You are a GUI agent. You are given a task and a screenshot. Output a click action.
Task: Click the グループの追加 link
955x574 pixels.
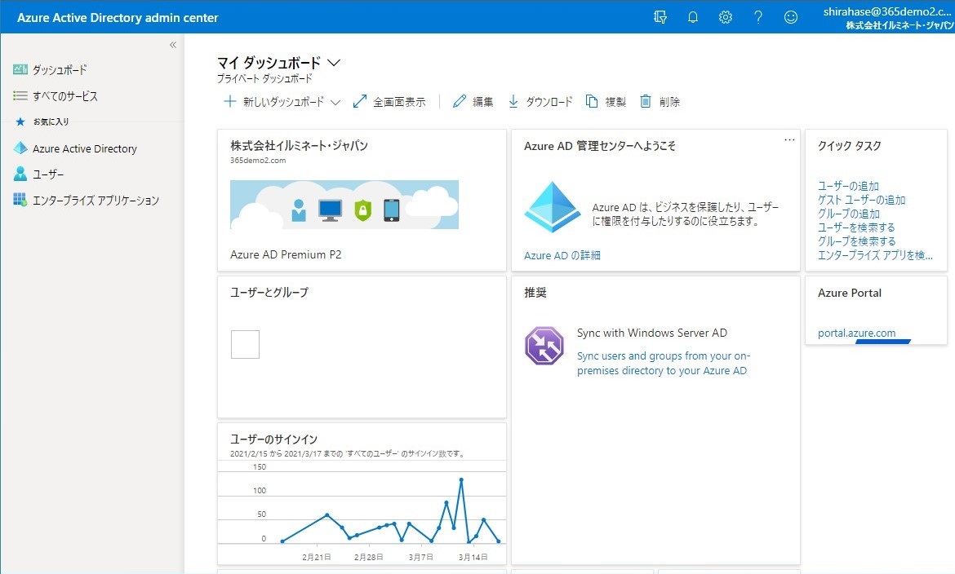849,214
